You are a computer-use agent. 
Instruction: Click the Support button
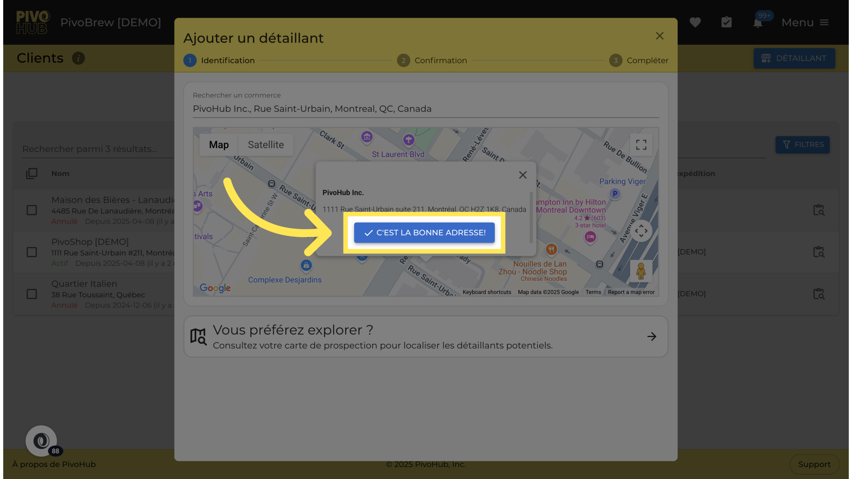(814, 464)
